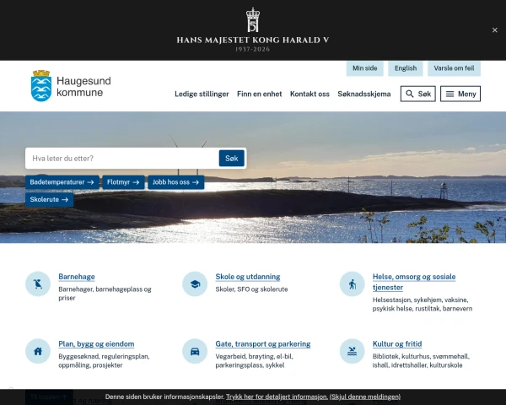Click the blue Søk button in hero

[231, 159]
